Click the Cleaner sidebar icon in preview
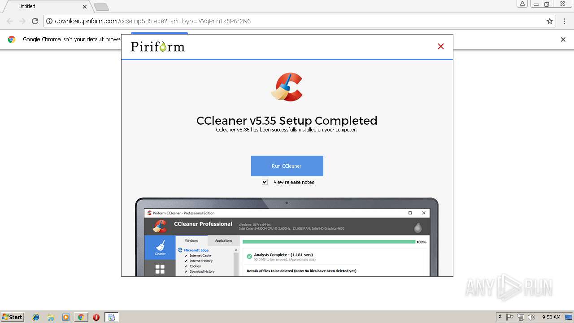 point(160,247)
